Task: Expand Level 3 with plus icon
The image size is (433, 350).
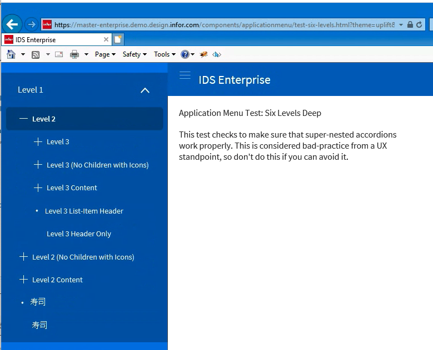Action: click(38, 141)
